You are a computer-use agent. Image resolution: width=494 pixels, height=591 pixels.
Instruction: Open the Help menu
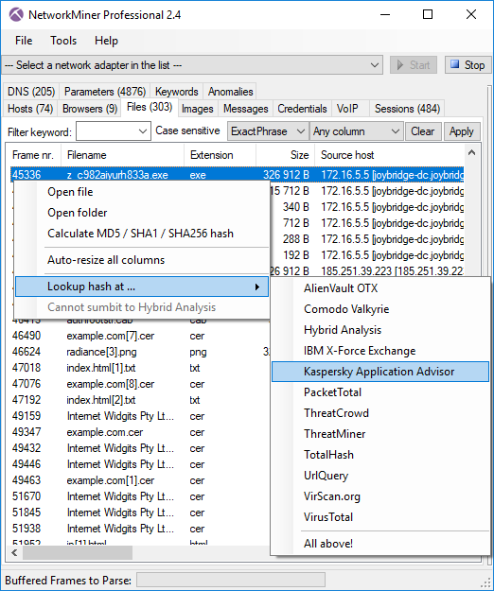(x=106, y=41)
